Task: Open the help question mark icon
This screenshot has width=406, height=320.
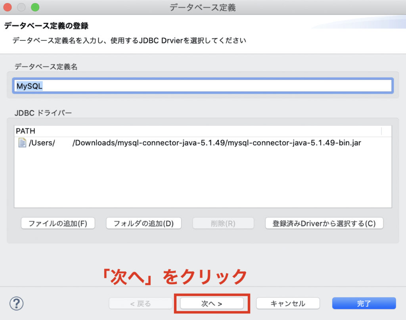Action: coord(17,303)
